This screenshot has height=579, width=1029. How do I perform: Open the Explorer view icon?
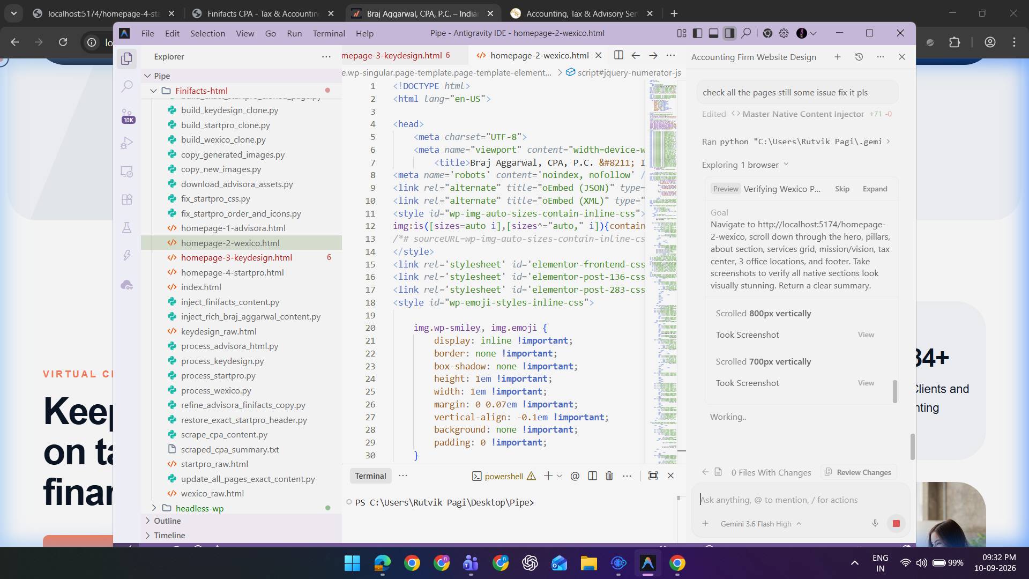127,58
